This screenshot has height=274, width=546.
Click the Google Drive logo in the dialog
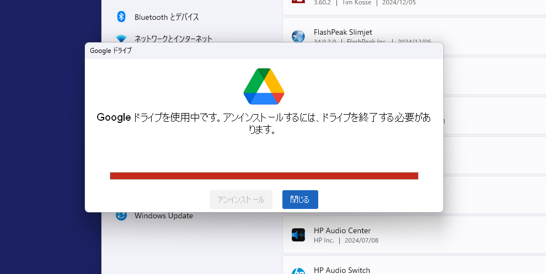pos(264,87)
